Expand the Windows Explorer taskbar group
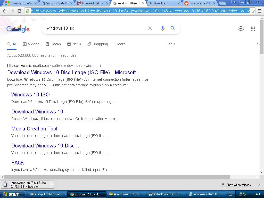The width and height of the screenshot is (264, 198). [x=145, y=194]
